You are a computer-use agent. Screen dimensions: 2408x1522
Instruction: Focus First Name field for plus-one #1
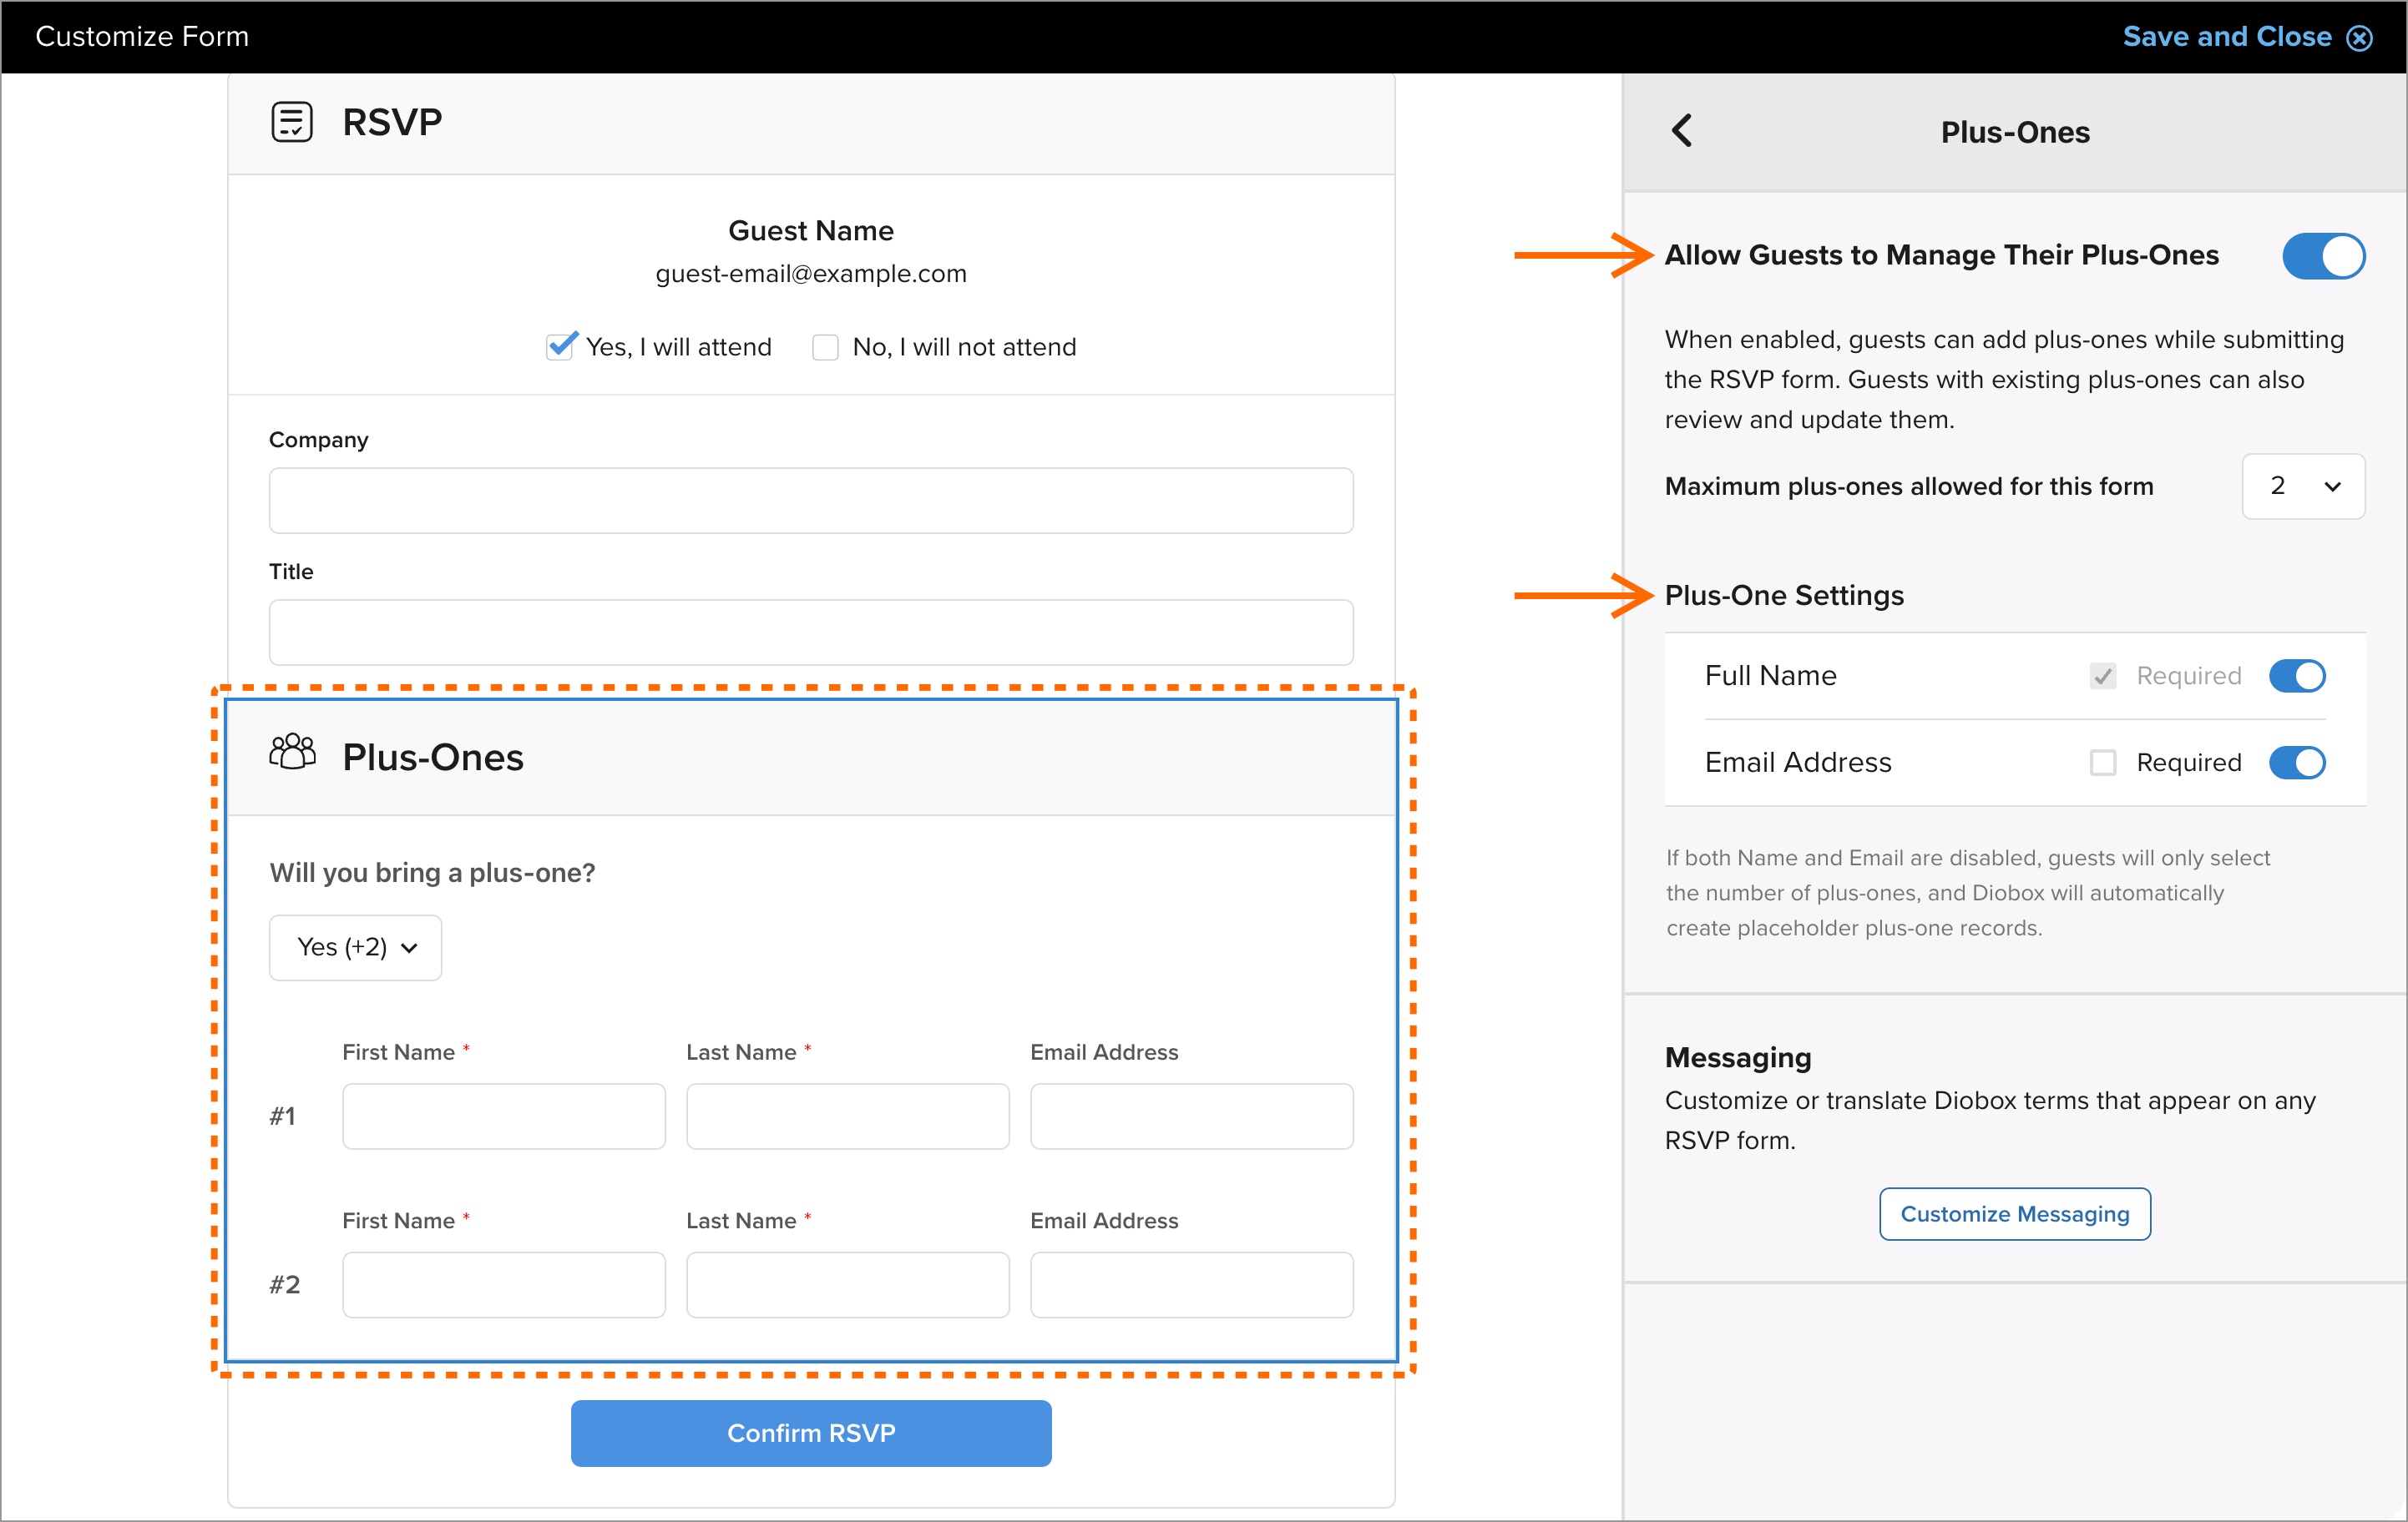pyautogui.click(x=504, y=1116)
